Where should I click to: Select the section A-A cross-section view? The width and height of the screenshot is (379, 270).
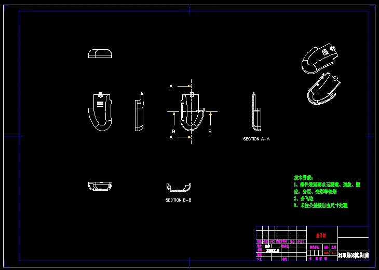256,112
